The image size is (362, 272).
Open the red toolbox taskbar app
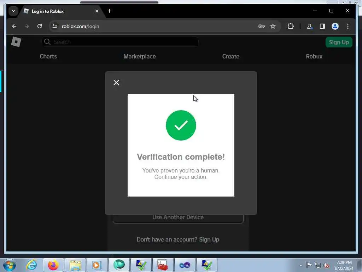click(x=163, y=265)
